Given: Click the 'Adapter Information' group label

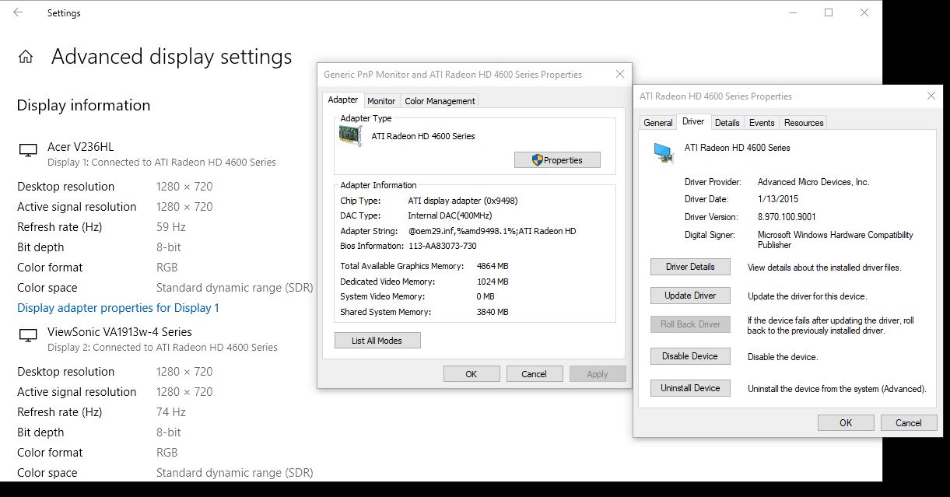Looking at the screenshot, I should 378,185.
